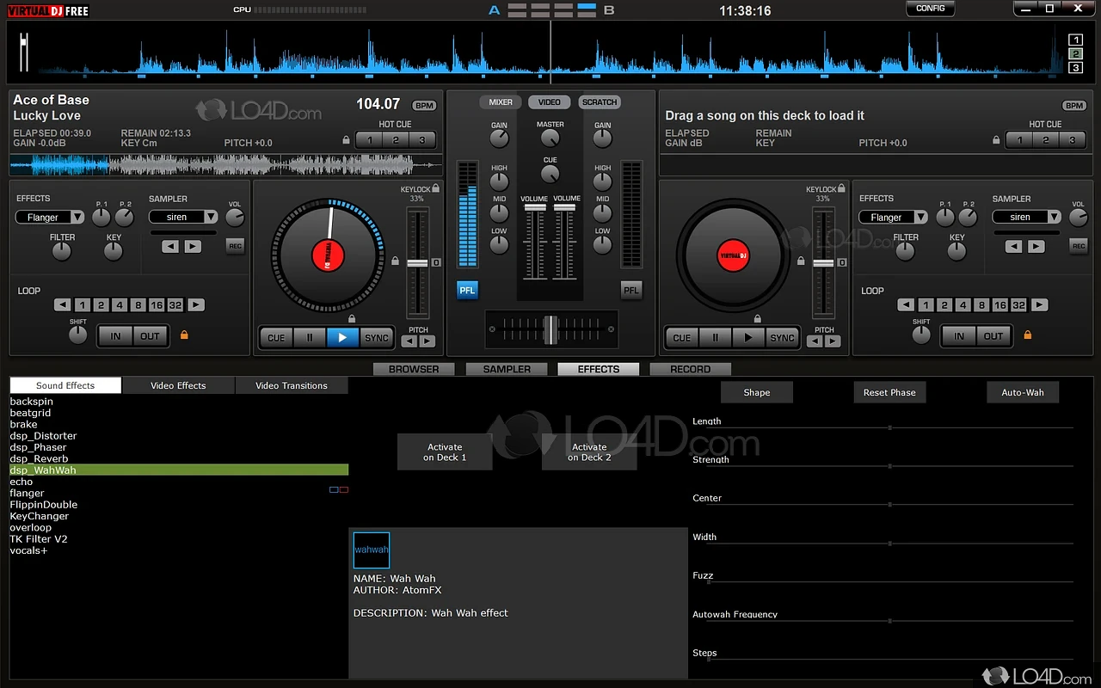This screenshot has width=1101, height=688.
Task: Activate Wah Wah on Deck 2
Action: pyautogui.click(x=589, y=452)
